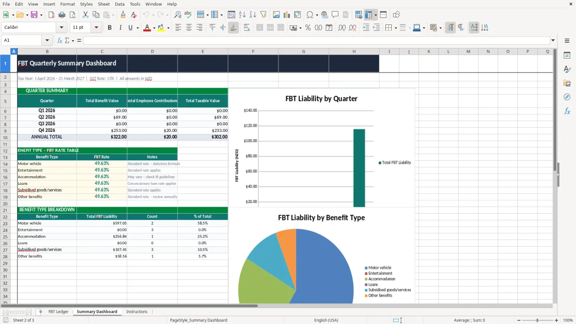The height and width of the screenshot is (324, 576).
Task: Expand the Name Box dropdown
Action: coord(47,40)
